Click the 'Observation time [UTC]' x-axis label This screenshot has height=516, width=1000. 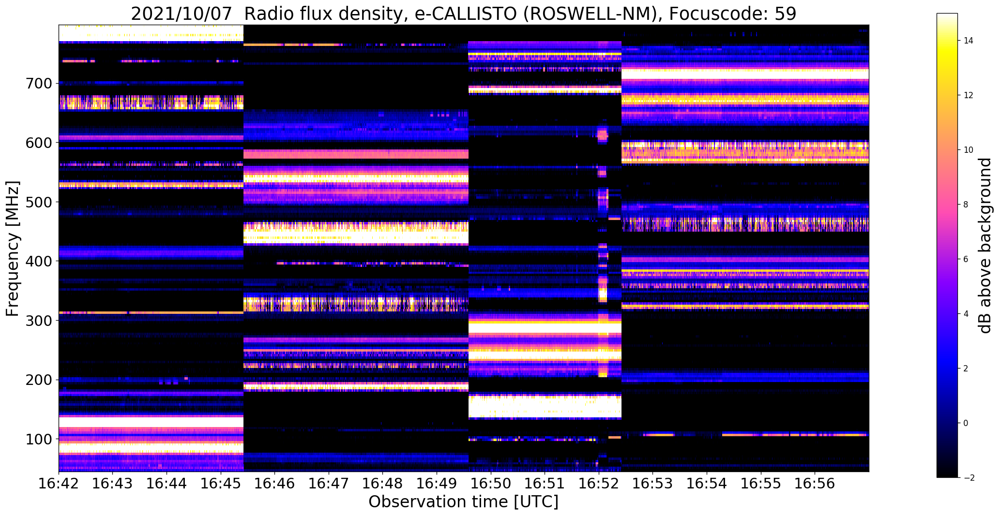coord(463,502)
